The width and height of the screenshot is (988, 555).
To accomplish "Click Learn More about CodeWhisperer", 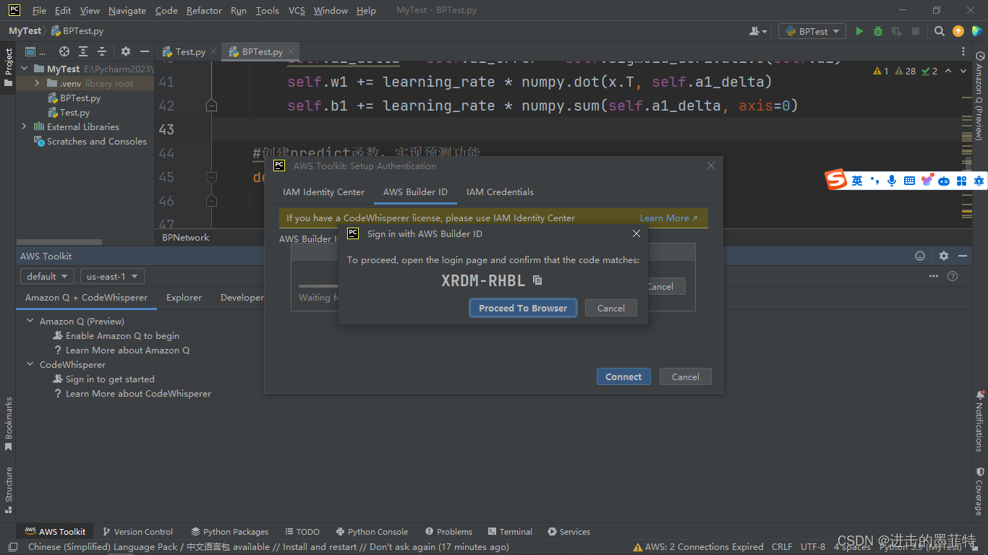I will click(138, 393).
